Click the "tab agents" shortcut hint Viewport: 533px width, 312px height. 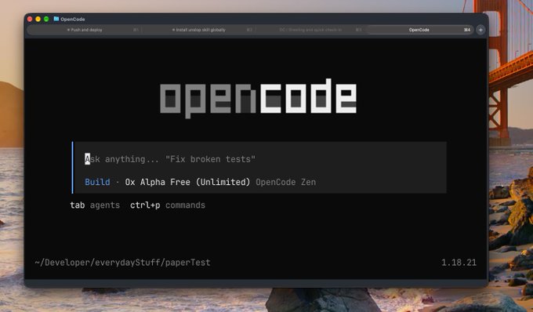pyautogui.click(x=95, y=205)
